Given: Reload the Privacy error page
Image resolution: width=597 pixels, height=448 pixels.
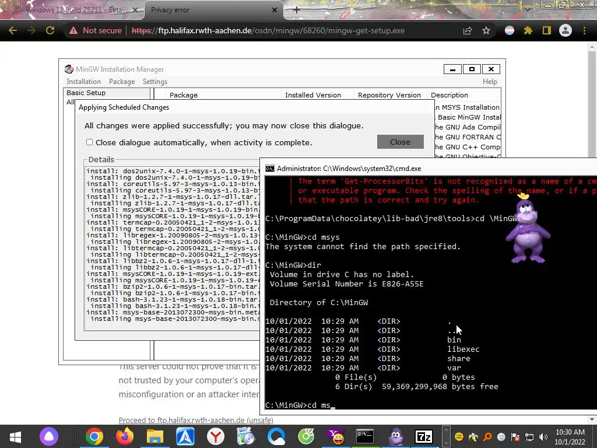Looking at the screenshot, I should point(50,30).
